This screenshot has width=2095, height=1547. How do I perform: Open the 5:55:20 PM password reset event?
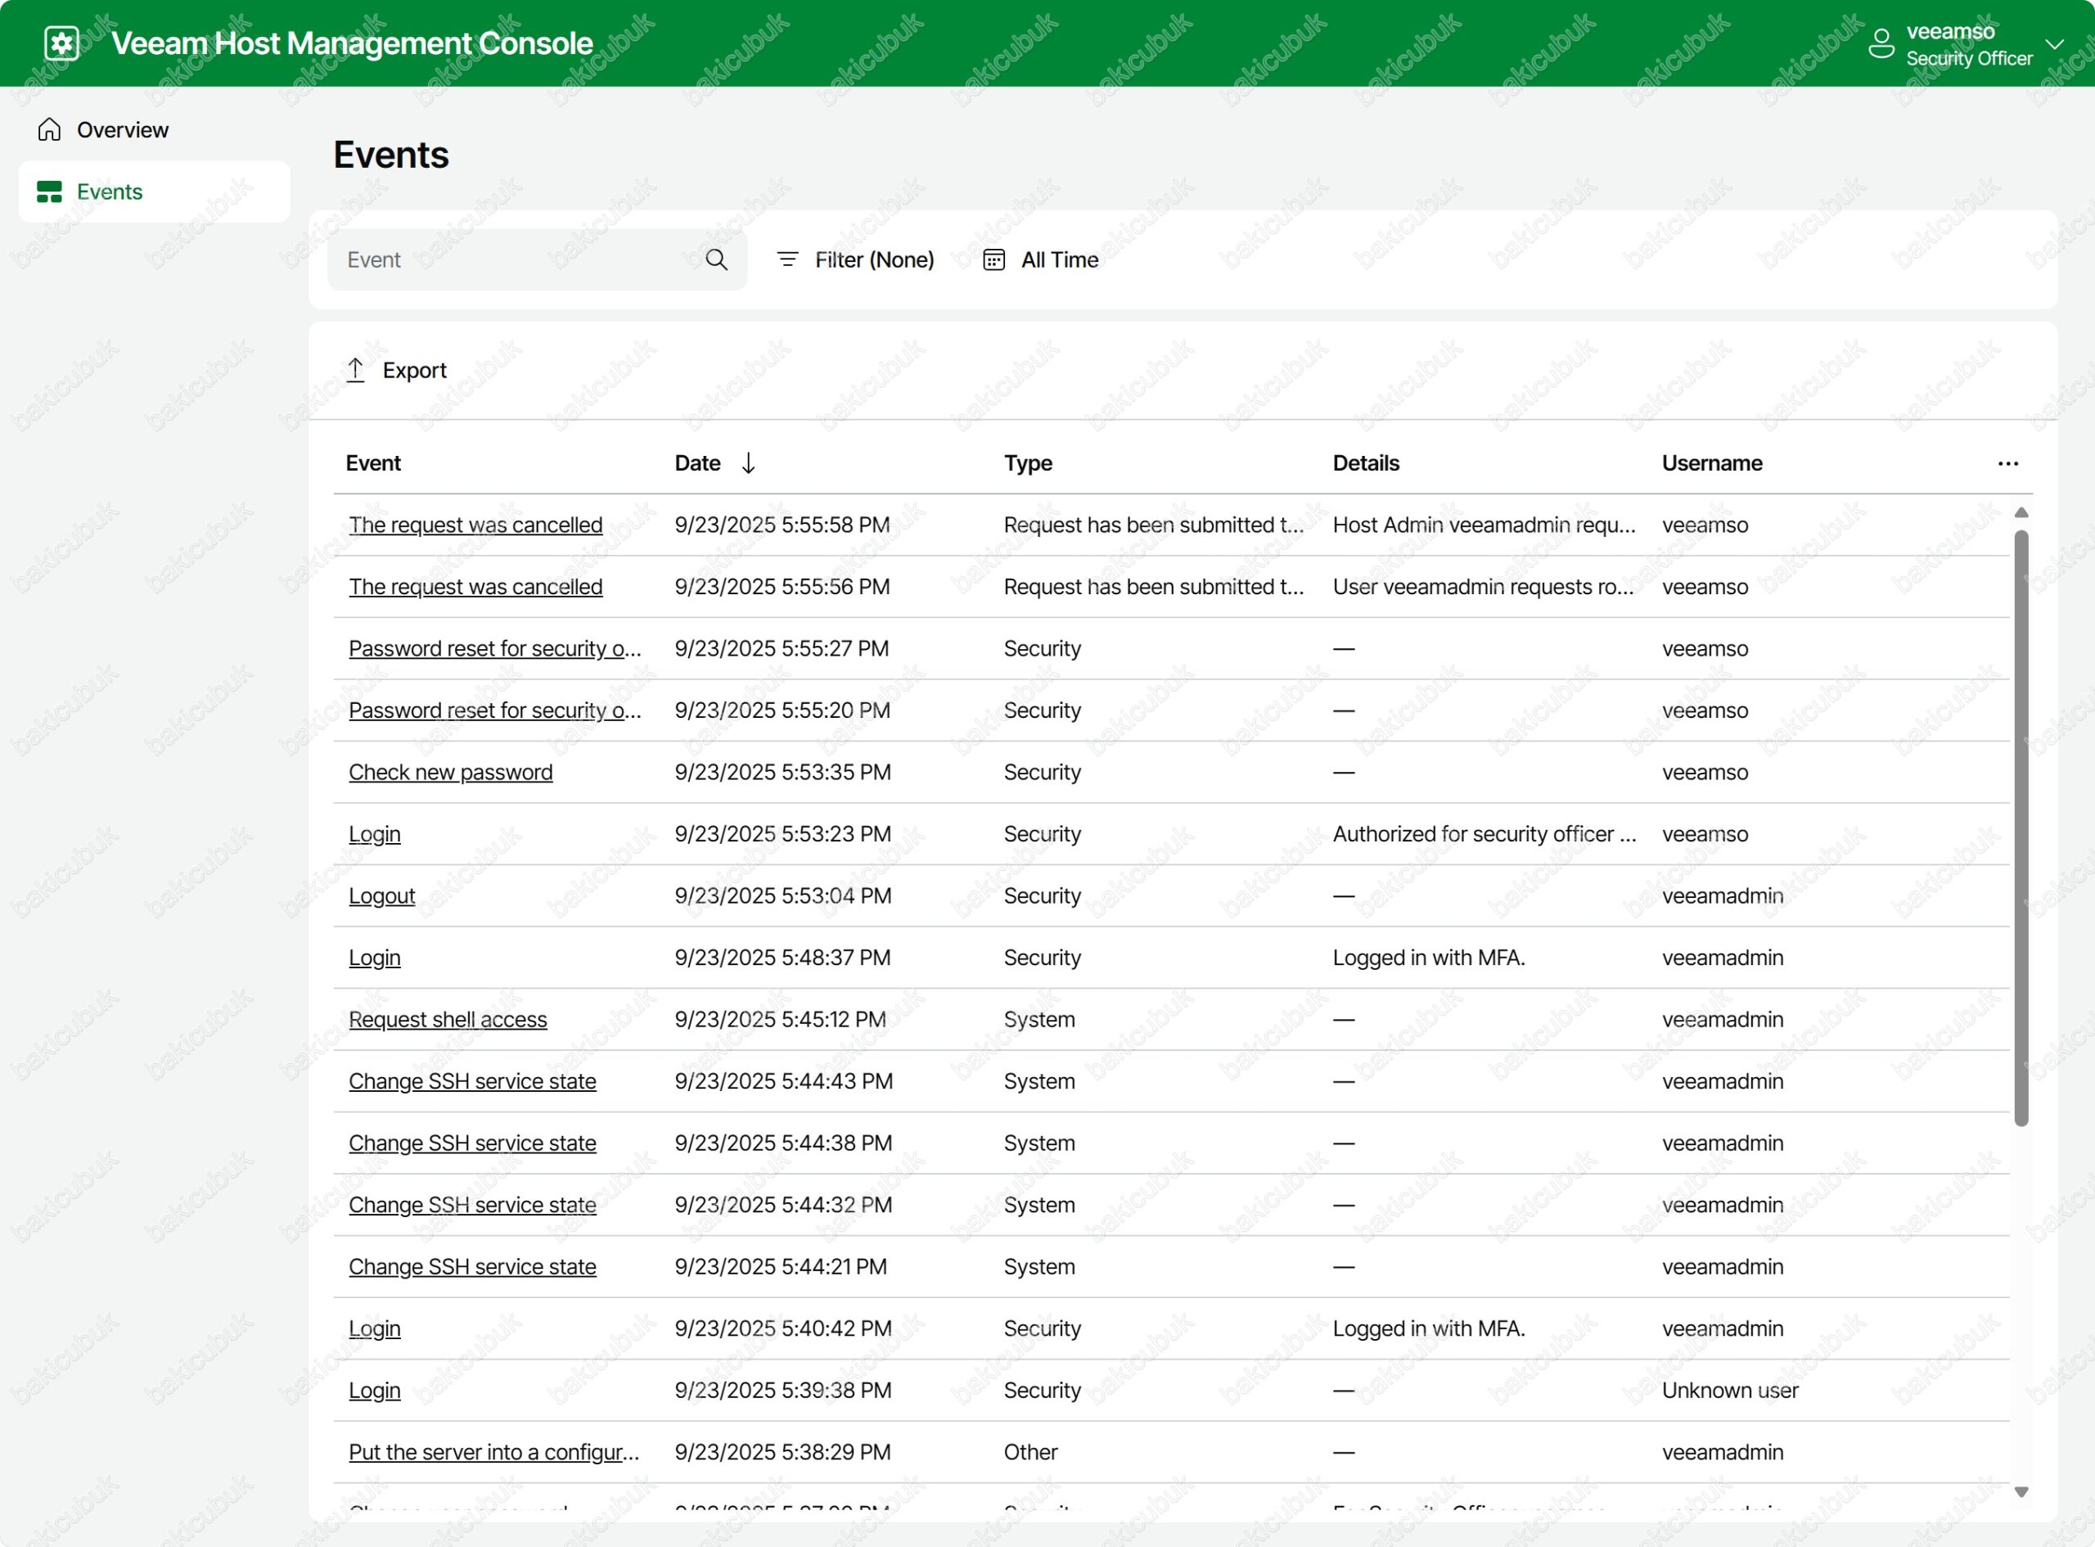coord(495,710)
